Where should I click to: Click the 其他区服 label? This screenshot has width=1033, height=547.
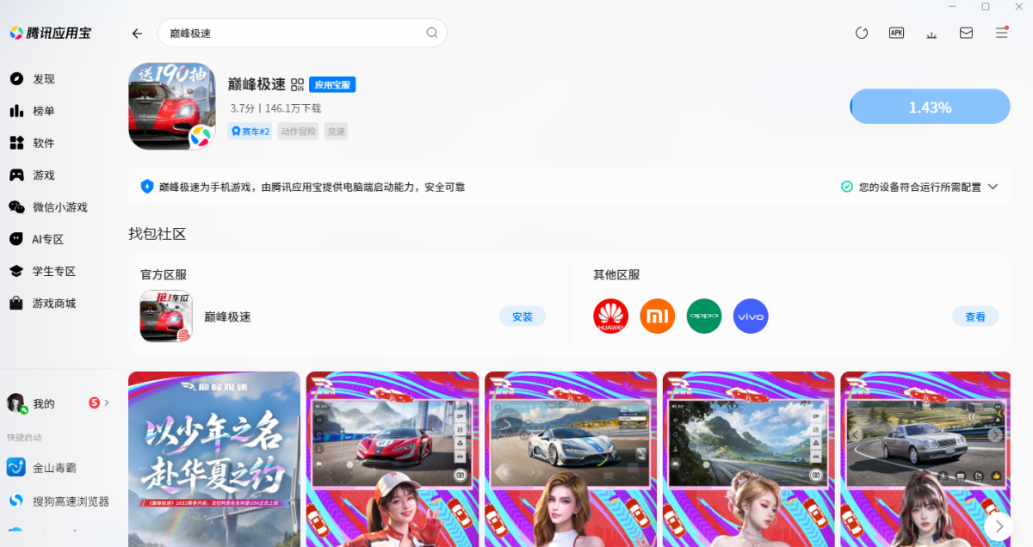[616, 275]
